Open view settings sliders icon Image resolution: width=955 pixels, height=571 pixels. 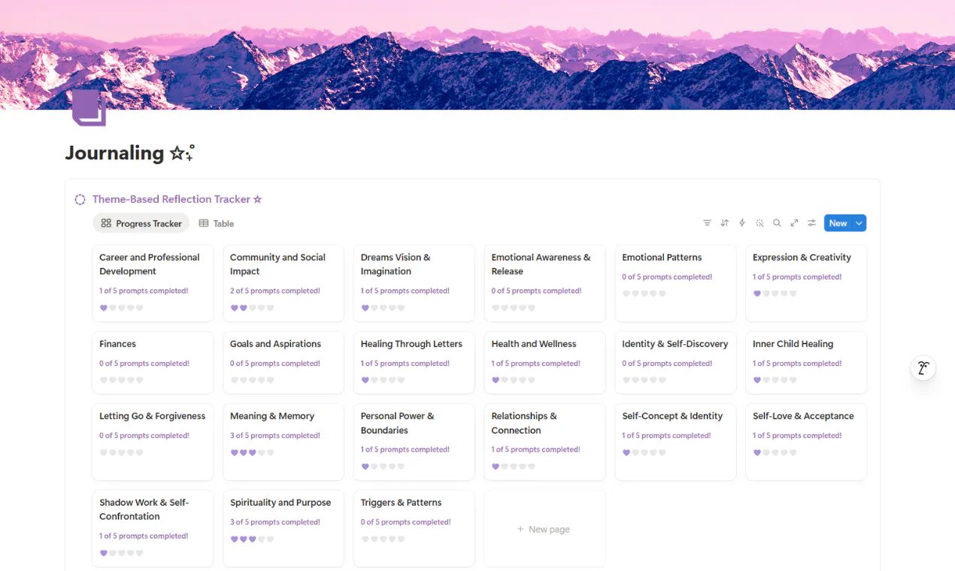click(x=812, y=223)
